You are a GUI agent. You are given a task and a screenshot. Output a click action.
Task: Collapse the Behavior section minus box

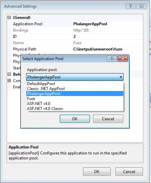coord(9,74)
